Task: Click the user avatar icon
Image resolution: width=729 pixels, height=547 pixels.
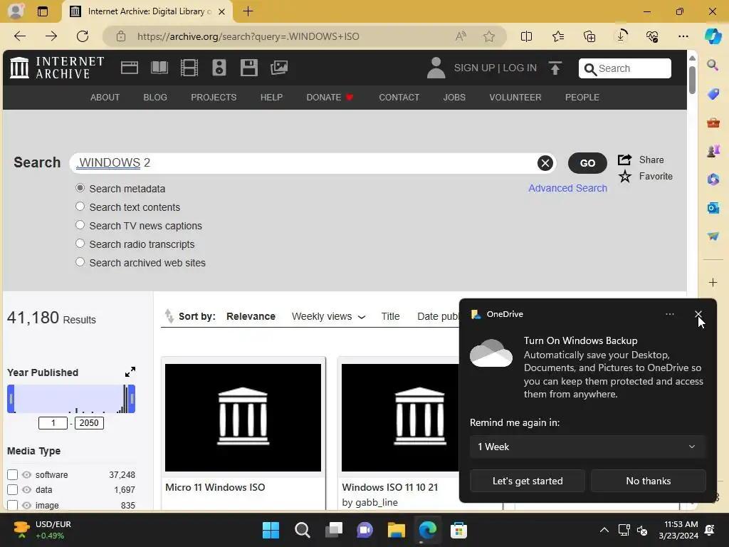Action: (436, 68)
